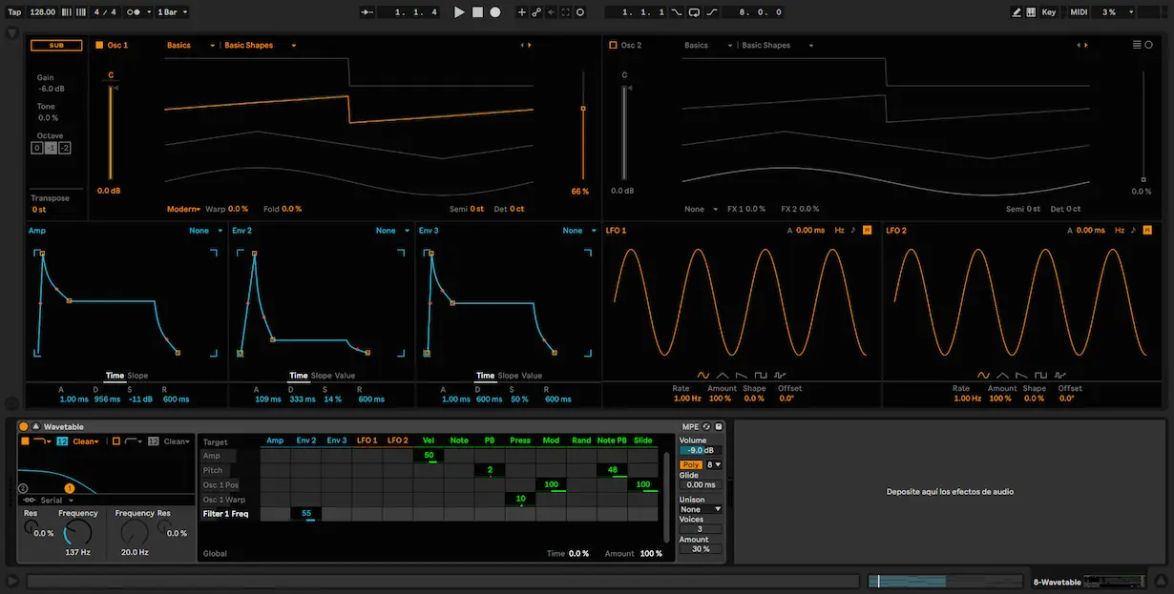Toggle the Wavetable device activator
1174x594 pixels.
pos(24,426)
